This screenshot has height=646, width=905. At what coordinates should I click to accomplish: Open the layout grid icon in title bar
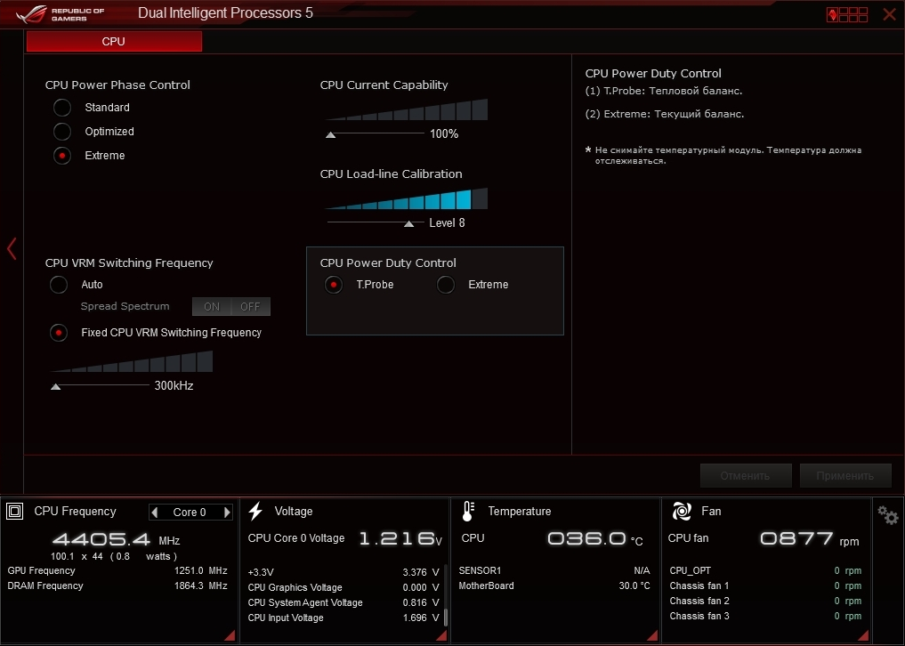[x=847, y=14]
